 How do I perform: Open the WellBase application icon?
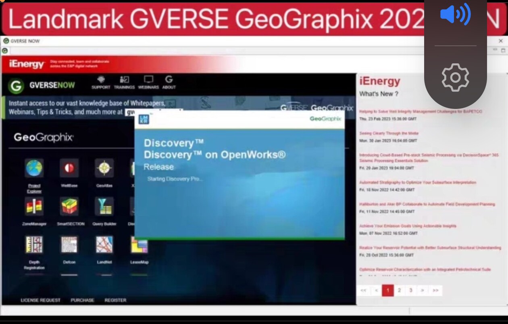pyautogui.click(x=69, y=168)
